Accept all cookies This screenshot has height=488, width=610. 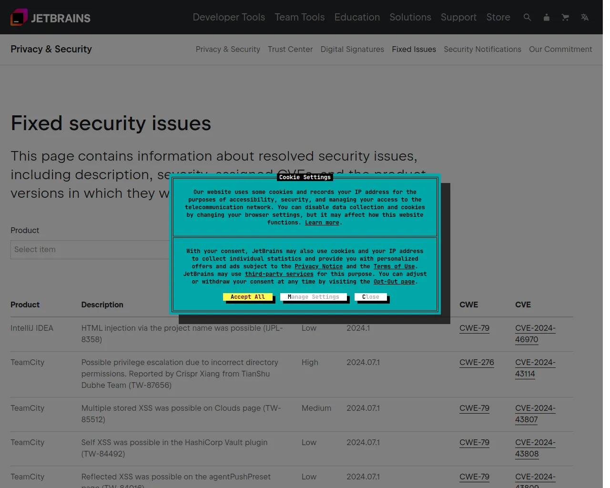coord(248,297)
